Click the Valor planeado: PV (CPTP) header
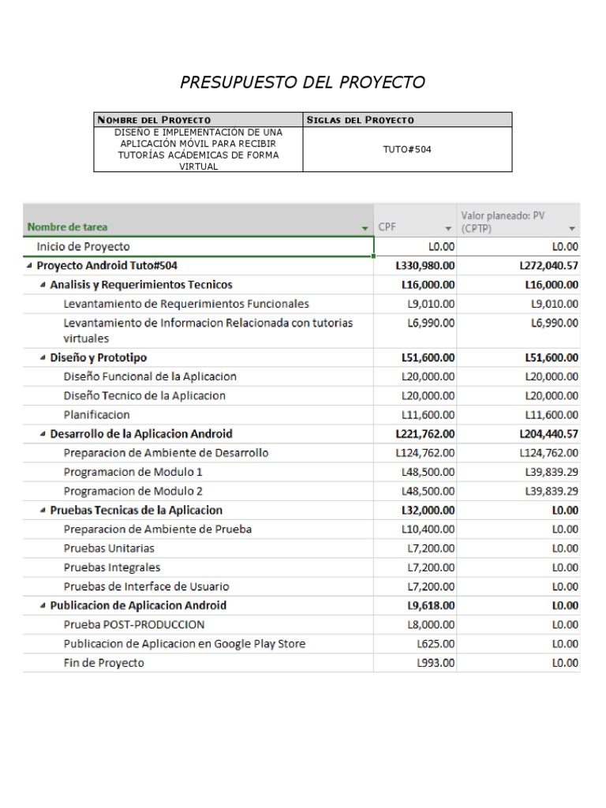Viewport: 606px width, 808px height. tap(518, 221)
